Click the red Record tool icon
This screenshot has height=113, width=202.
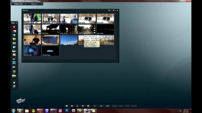pos(14,27)
